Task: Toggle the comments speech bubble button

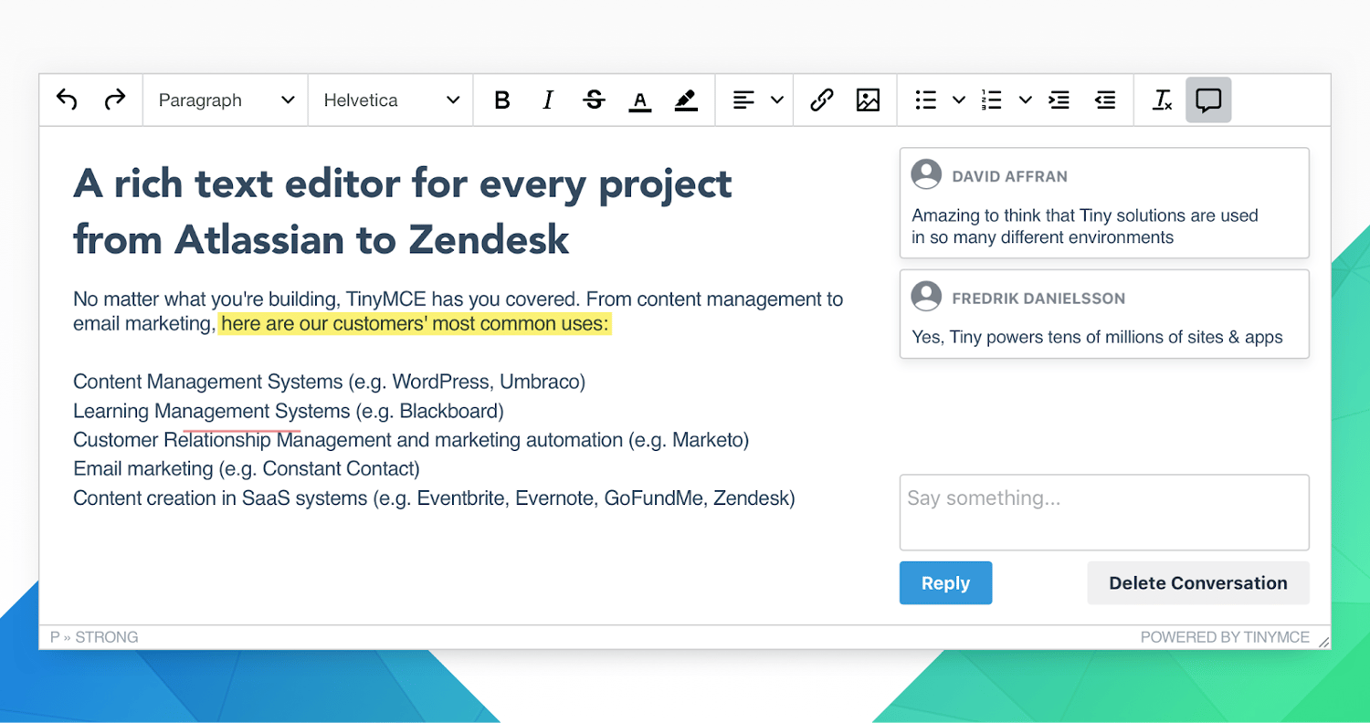Action: pyautogui.click(x=1208, y=100)
